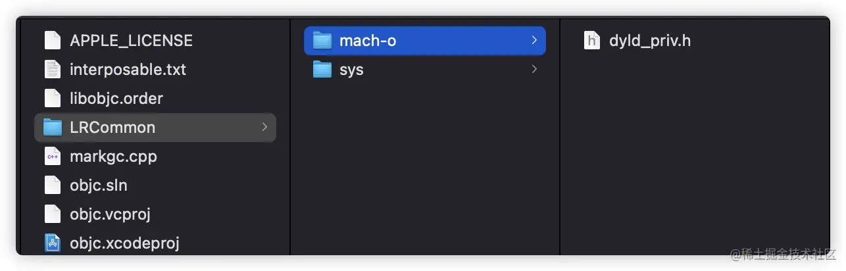
Task: Select the dyld_priv.h file name
Action: tap(649, 41)
